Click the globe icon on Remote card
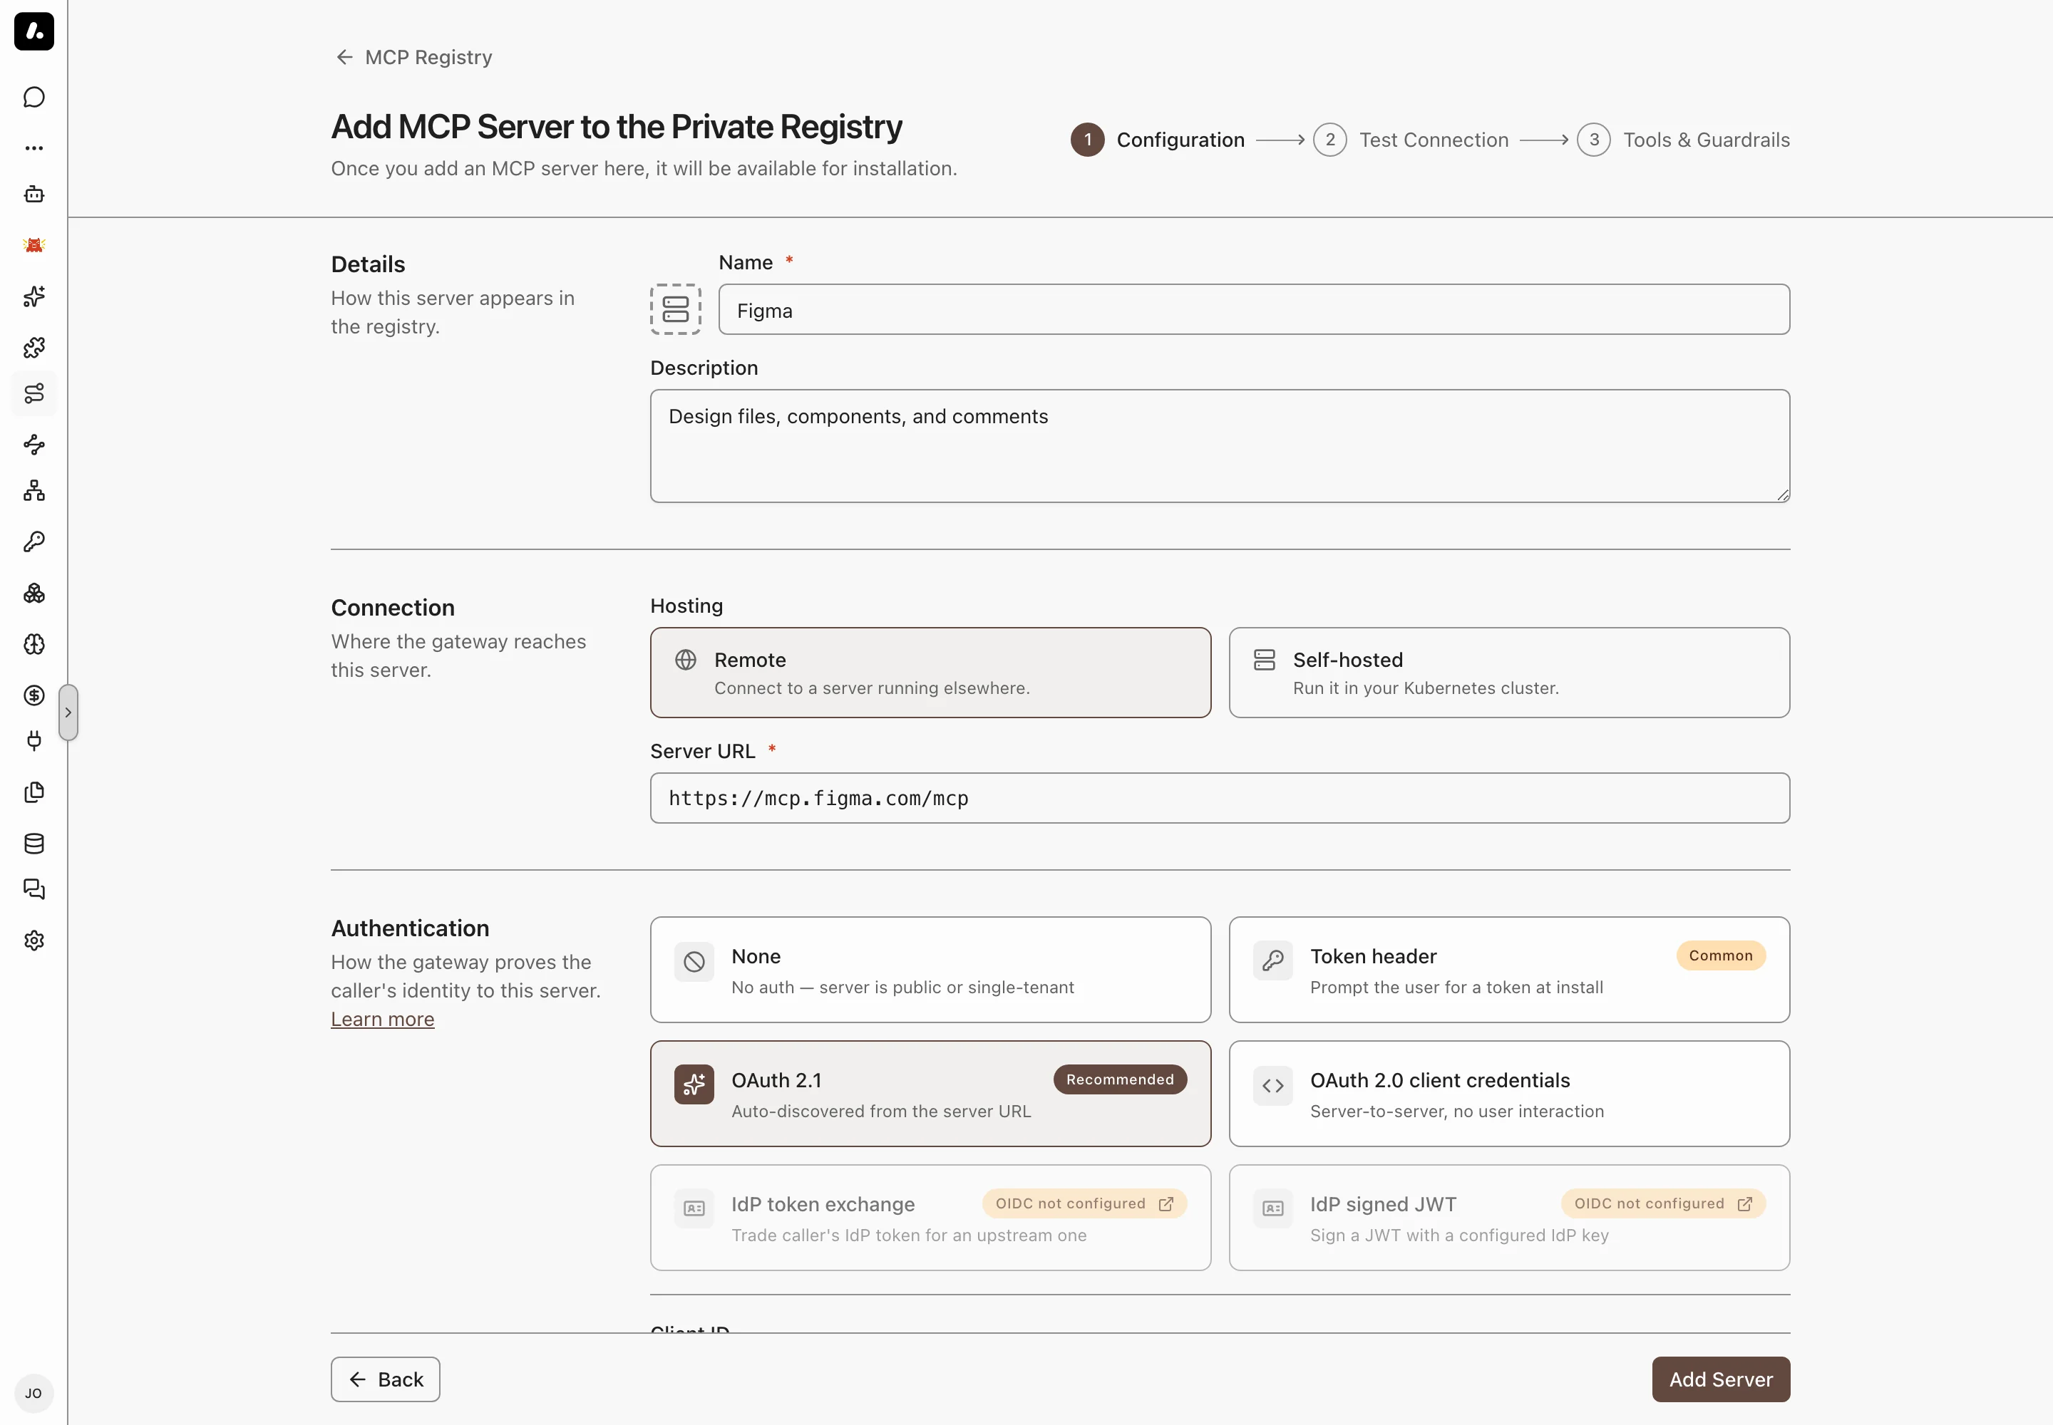 (685, 660)
